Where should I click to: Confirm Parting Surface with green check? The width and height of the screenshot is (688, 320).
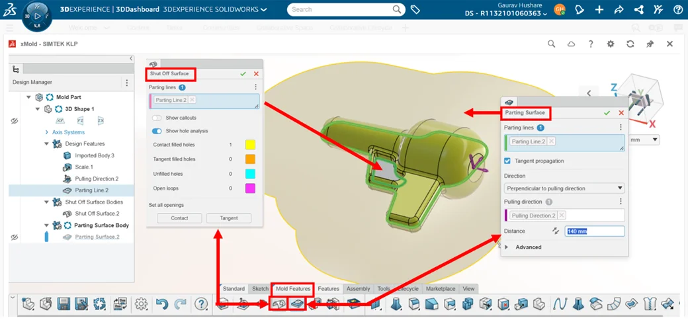pyautogui.click(x=607, y=112)
